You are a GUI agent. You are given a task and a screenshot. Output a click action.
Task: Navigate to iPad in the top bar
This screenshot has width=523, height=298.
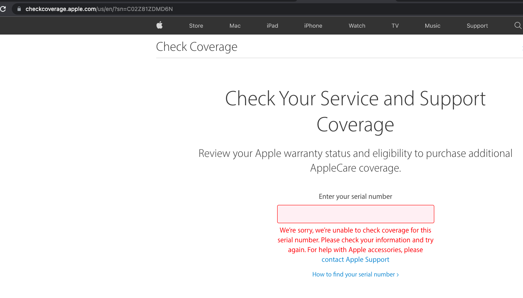pos(272,26)
